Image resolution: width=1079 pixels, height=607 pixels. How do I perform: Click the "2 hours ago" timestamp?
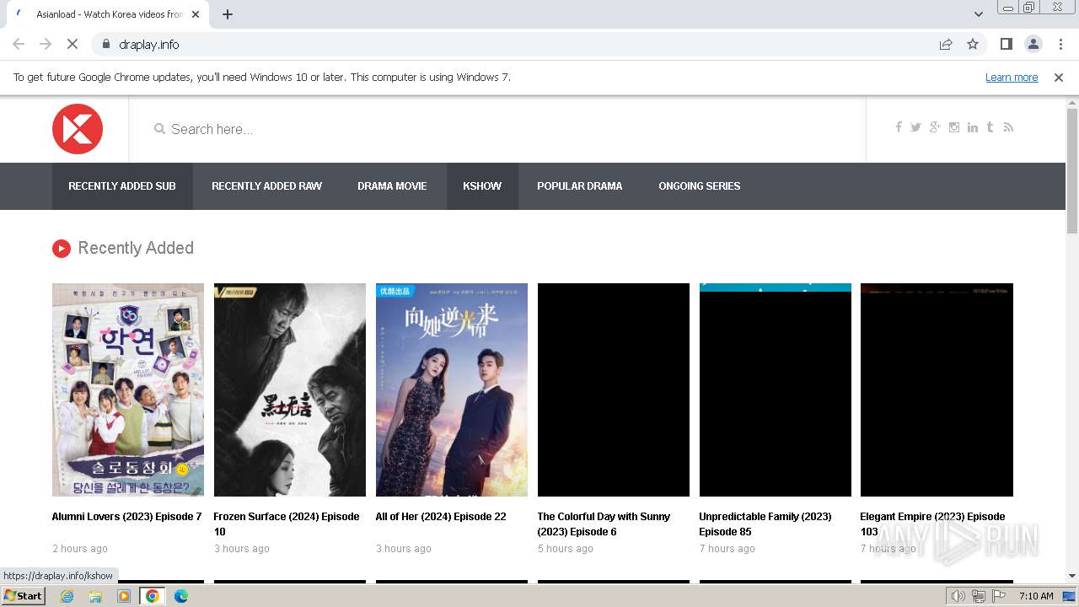point(80,549)
